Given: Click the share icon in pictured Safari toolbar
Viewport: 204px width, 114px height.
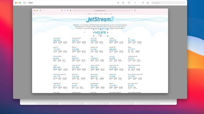Looking at the screenshot, I should tap(129, 10).
